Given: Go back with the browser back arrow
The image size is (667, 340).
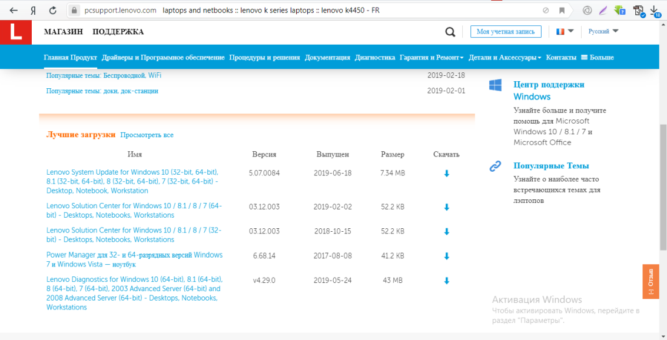Looking at the screenshot, I should [14, 10].
